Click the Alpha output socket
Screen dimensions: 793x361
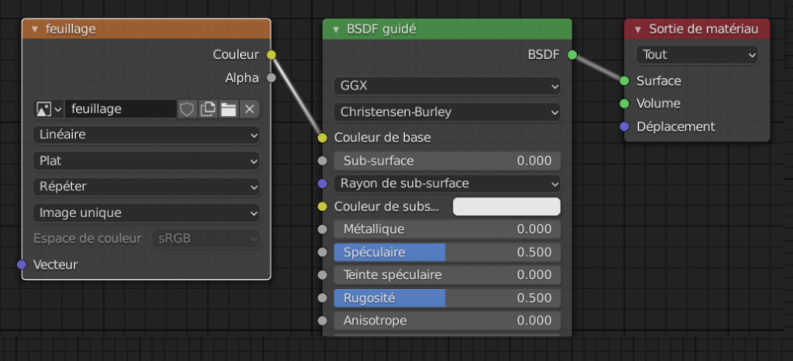click(271, 77)
